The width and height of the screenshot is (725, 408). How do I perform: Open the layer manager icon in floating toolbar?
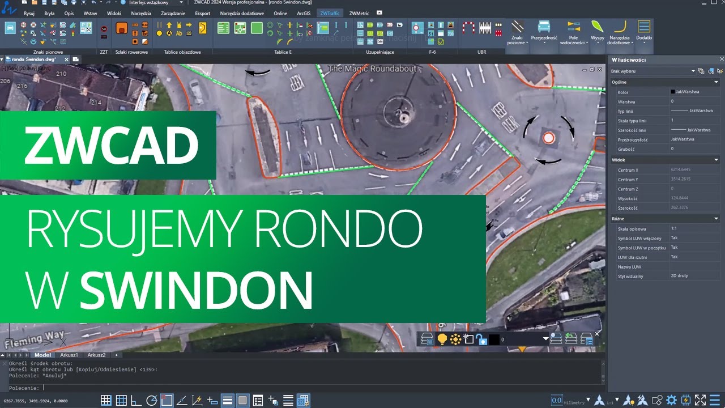click(x=427, y=339)
